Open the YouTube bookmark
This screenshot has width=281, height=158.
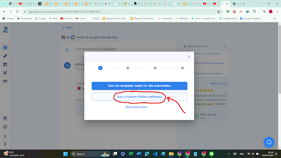point(66,18)
